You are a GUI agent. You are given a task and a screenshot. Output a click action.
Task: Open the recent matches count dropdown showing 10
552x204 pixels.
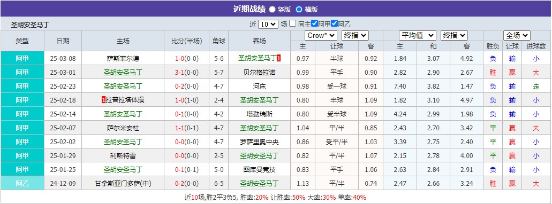tap(268, 24)
